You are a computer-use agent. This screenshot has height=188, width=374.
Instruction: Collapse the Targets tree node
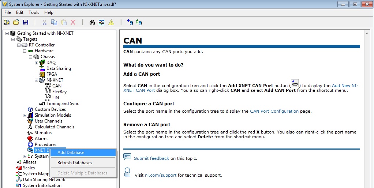tap(13, 39)
